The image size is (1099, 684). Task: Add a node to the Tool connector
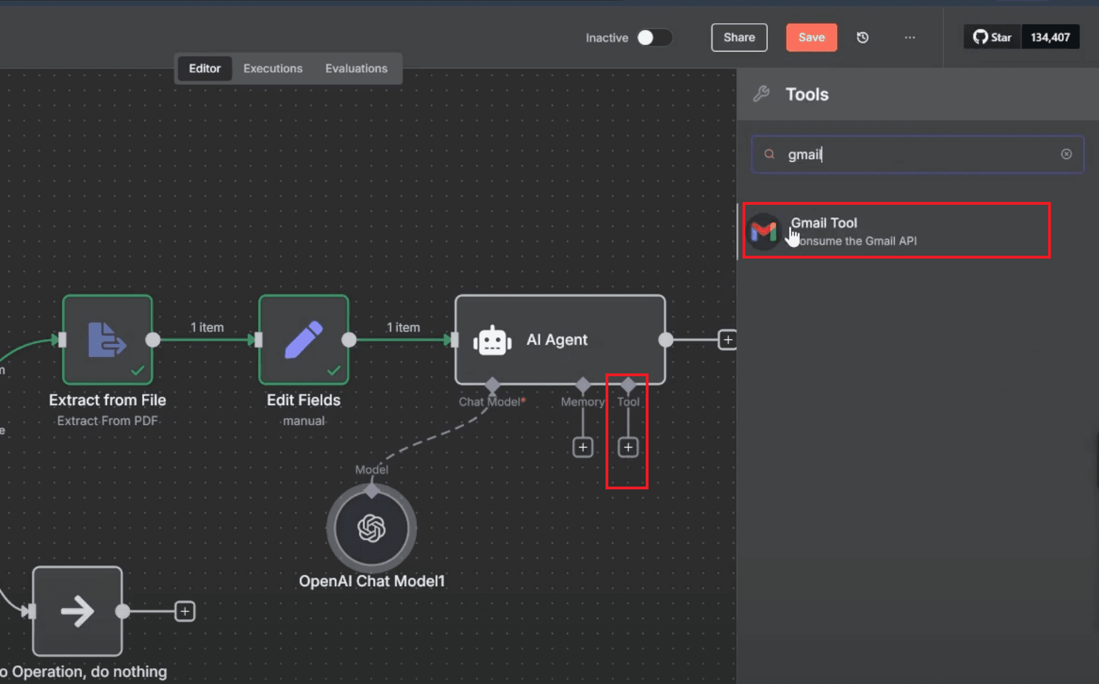pyautogui.click(x=628, y=448)
